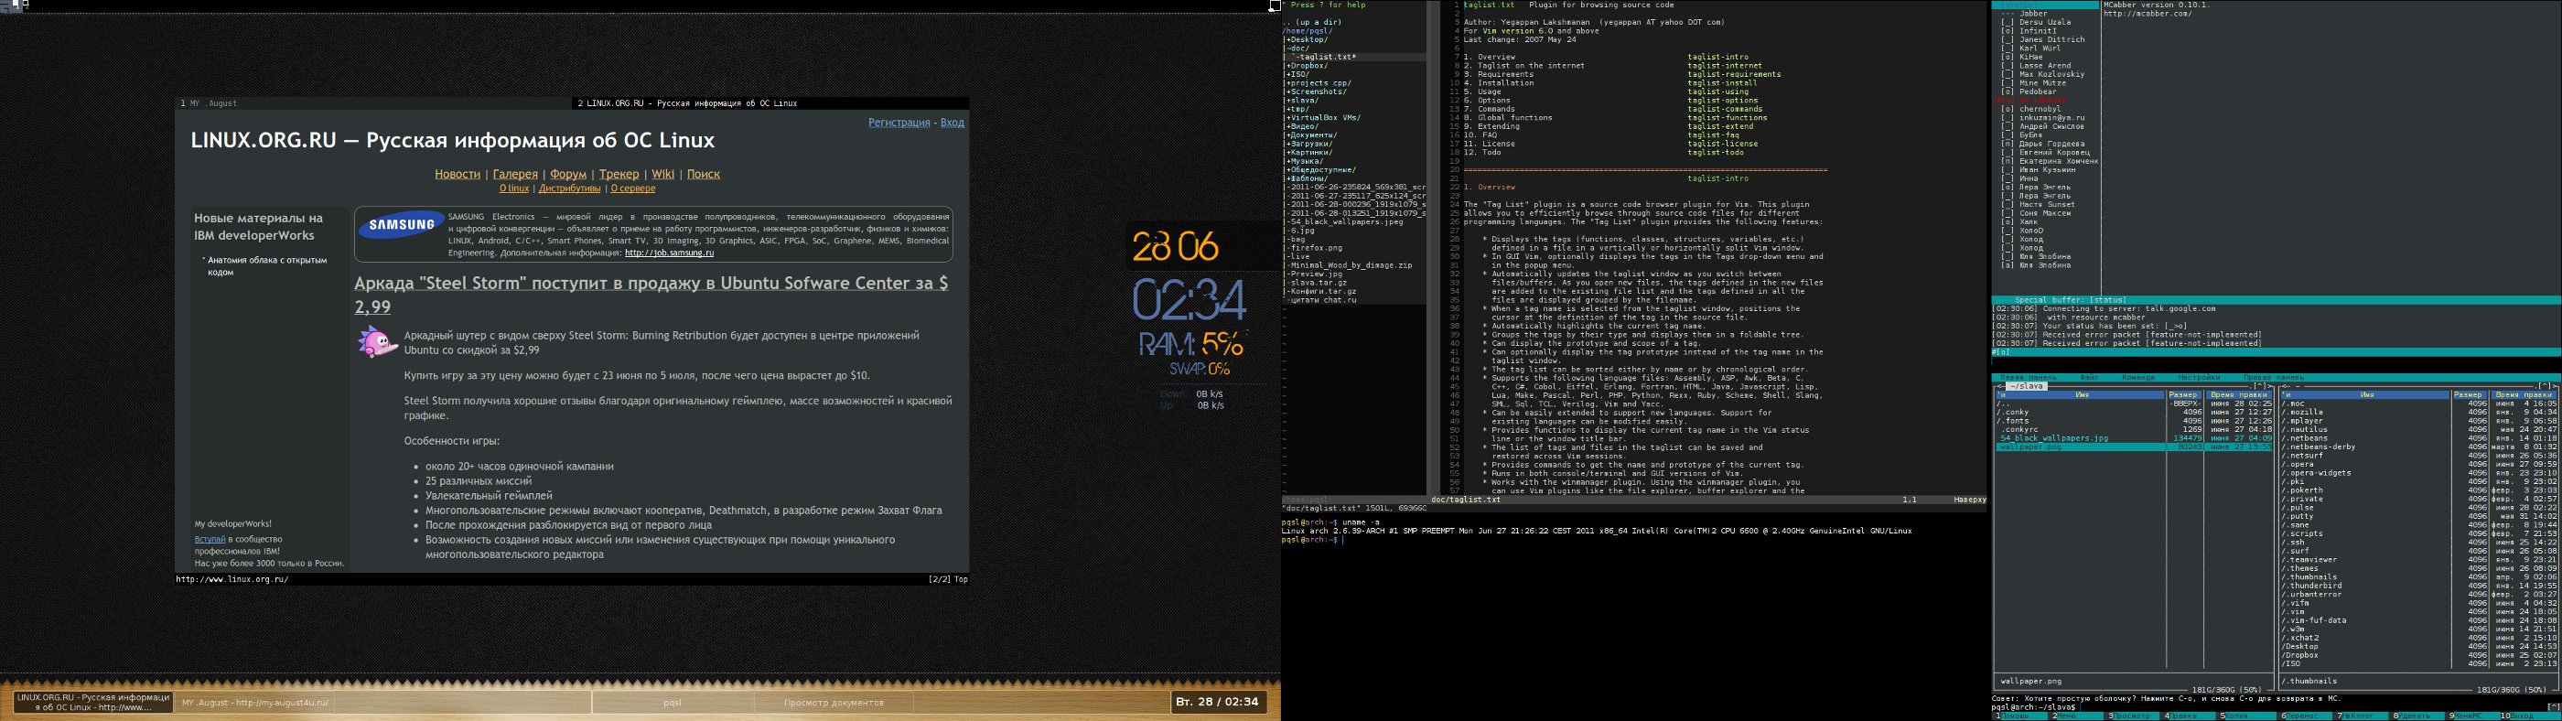Expand the Dropbox folder in the Vim file tree
The height and width of the screenshot is (721, 2562).
[x=1307, y=66]
